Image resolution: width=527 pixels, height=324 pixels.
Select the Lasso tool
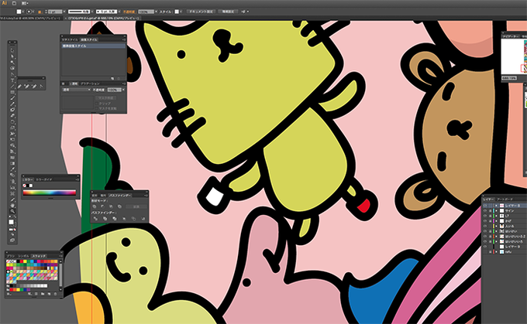12,68
